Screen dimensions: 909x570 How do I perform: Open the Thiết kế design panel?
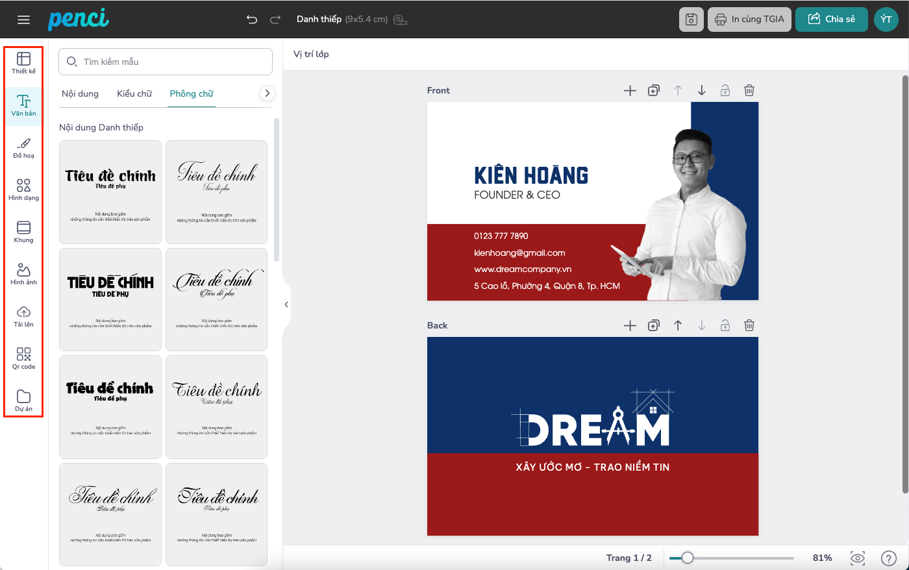tap(23, 62)
